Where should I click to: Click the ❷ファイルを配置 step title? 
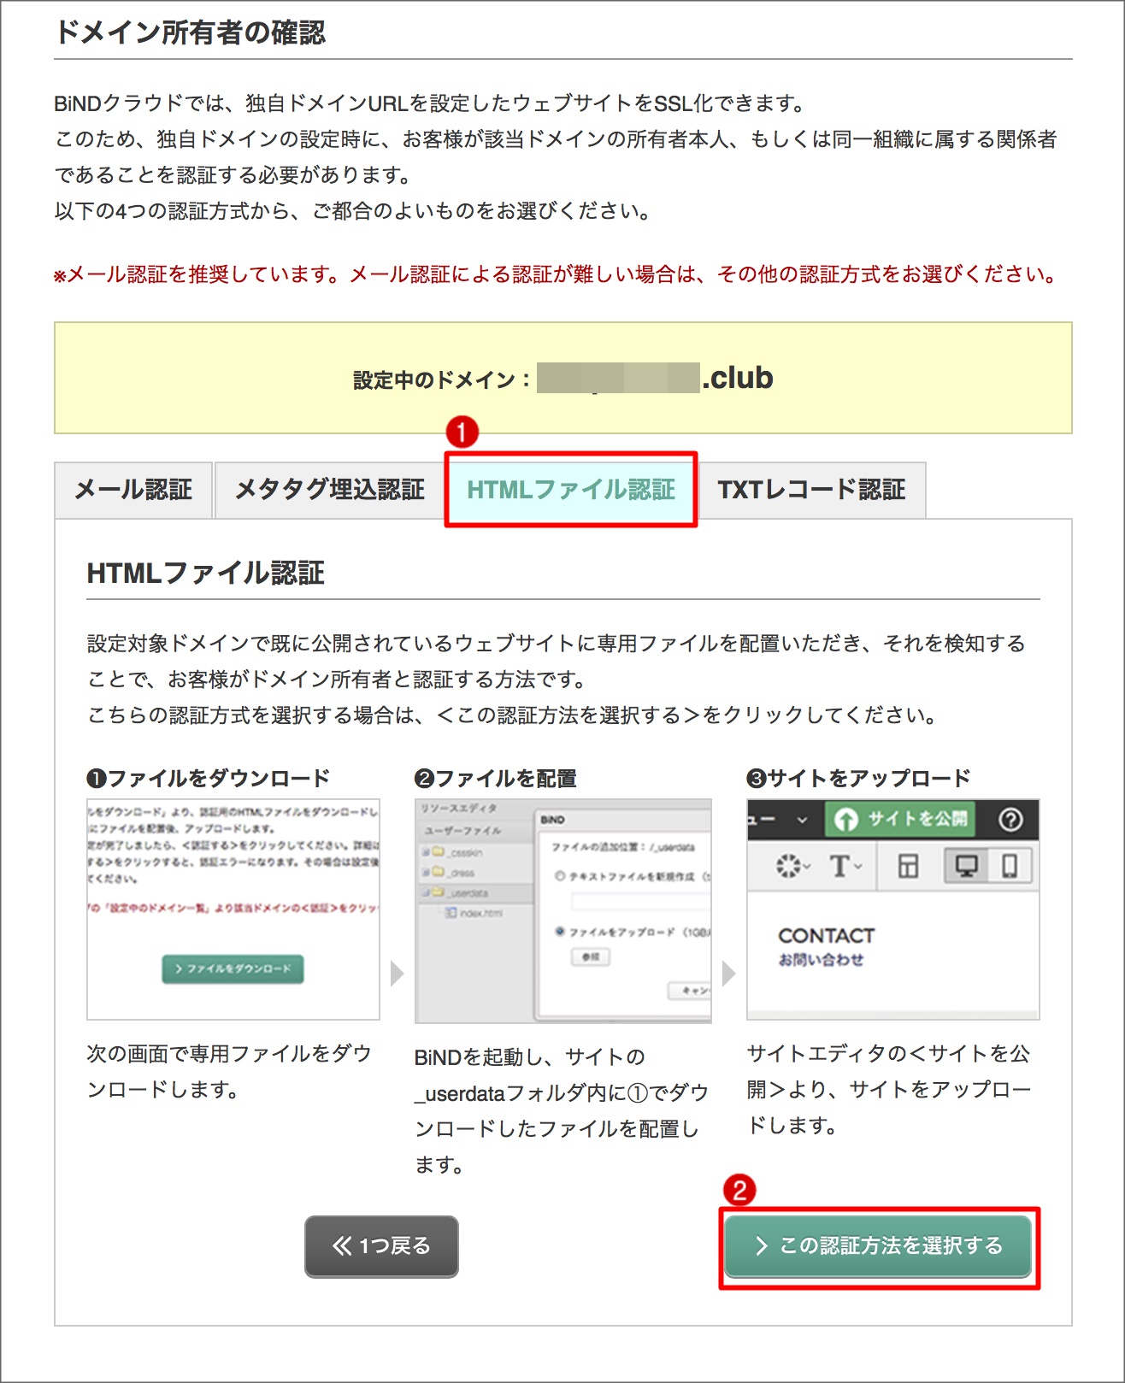coord(496,778)
